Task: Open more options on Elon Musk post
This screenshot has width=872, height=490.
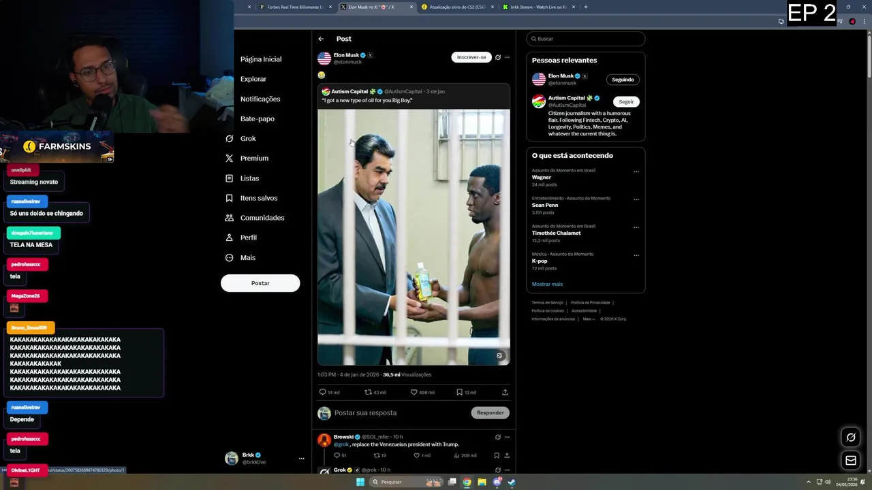Action: click(x=507, y=57)
